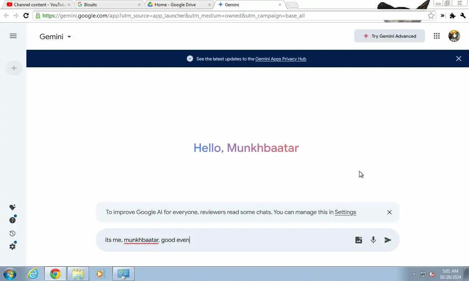This screenshot has width=469, height=281.
Task: Go back with the browser back arrow
Action: (x=6, y=16)
